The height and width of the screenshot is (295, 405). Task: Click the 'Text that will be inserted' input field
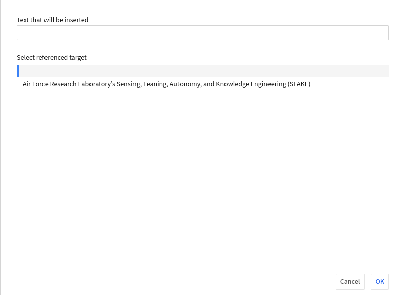(x=202, y=33)
